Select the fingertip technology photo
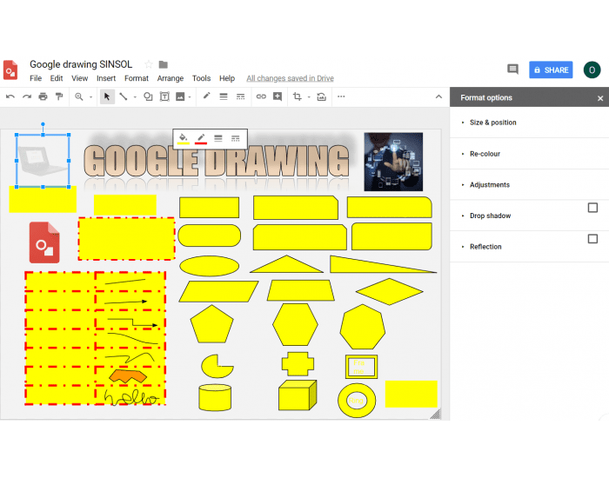Viewport: 609px width, 478px height. tap(393, 162)
